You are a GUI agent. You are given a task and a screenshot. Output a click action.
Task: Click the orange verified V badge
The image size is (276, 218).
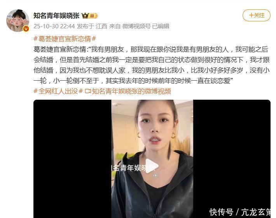[x=26, y=28]
